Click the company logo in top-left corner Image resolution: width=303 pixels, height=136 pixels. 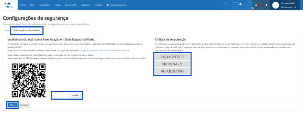pyautogui.click(x=8, y=5)
